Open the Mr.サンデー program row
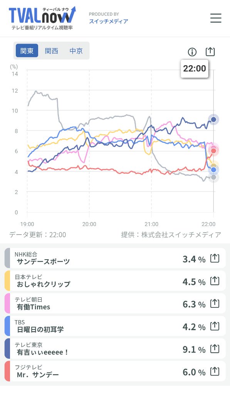This screenshot has width=230, height=395. click(x=115, y=371)
